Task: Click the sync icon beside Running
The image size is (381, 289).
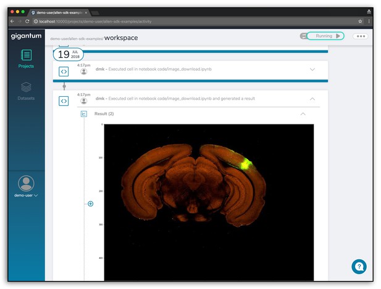Action: [x=303, y=36]
